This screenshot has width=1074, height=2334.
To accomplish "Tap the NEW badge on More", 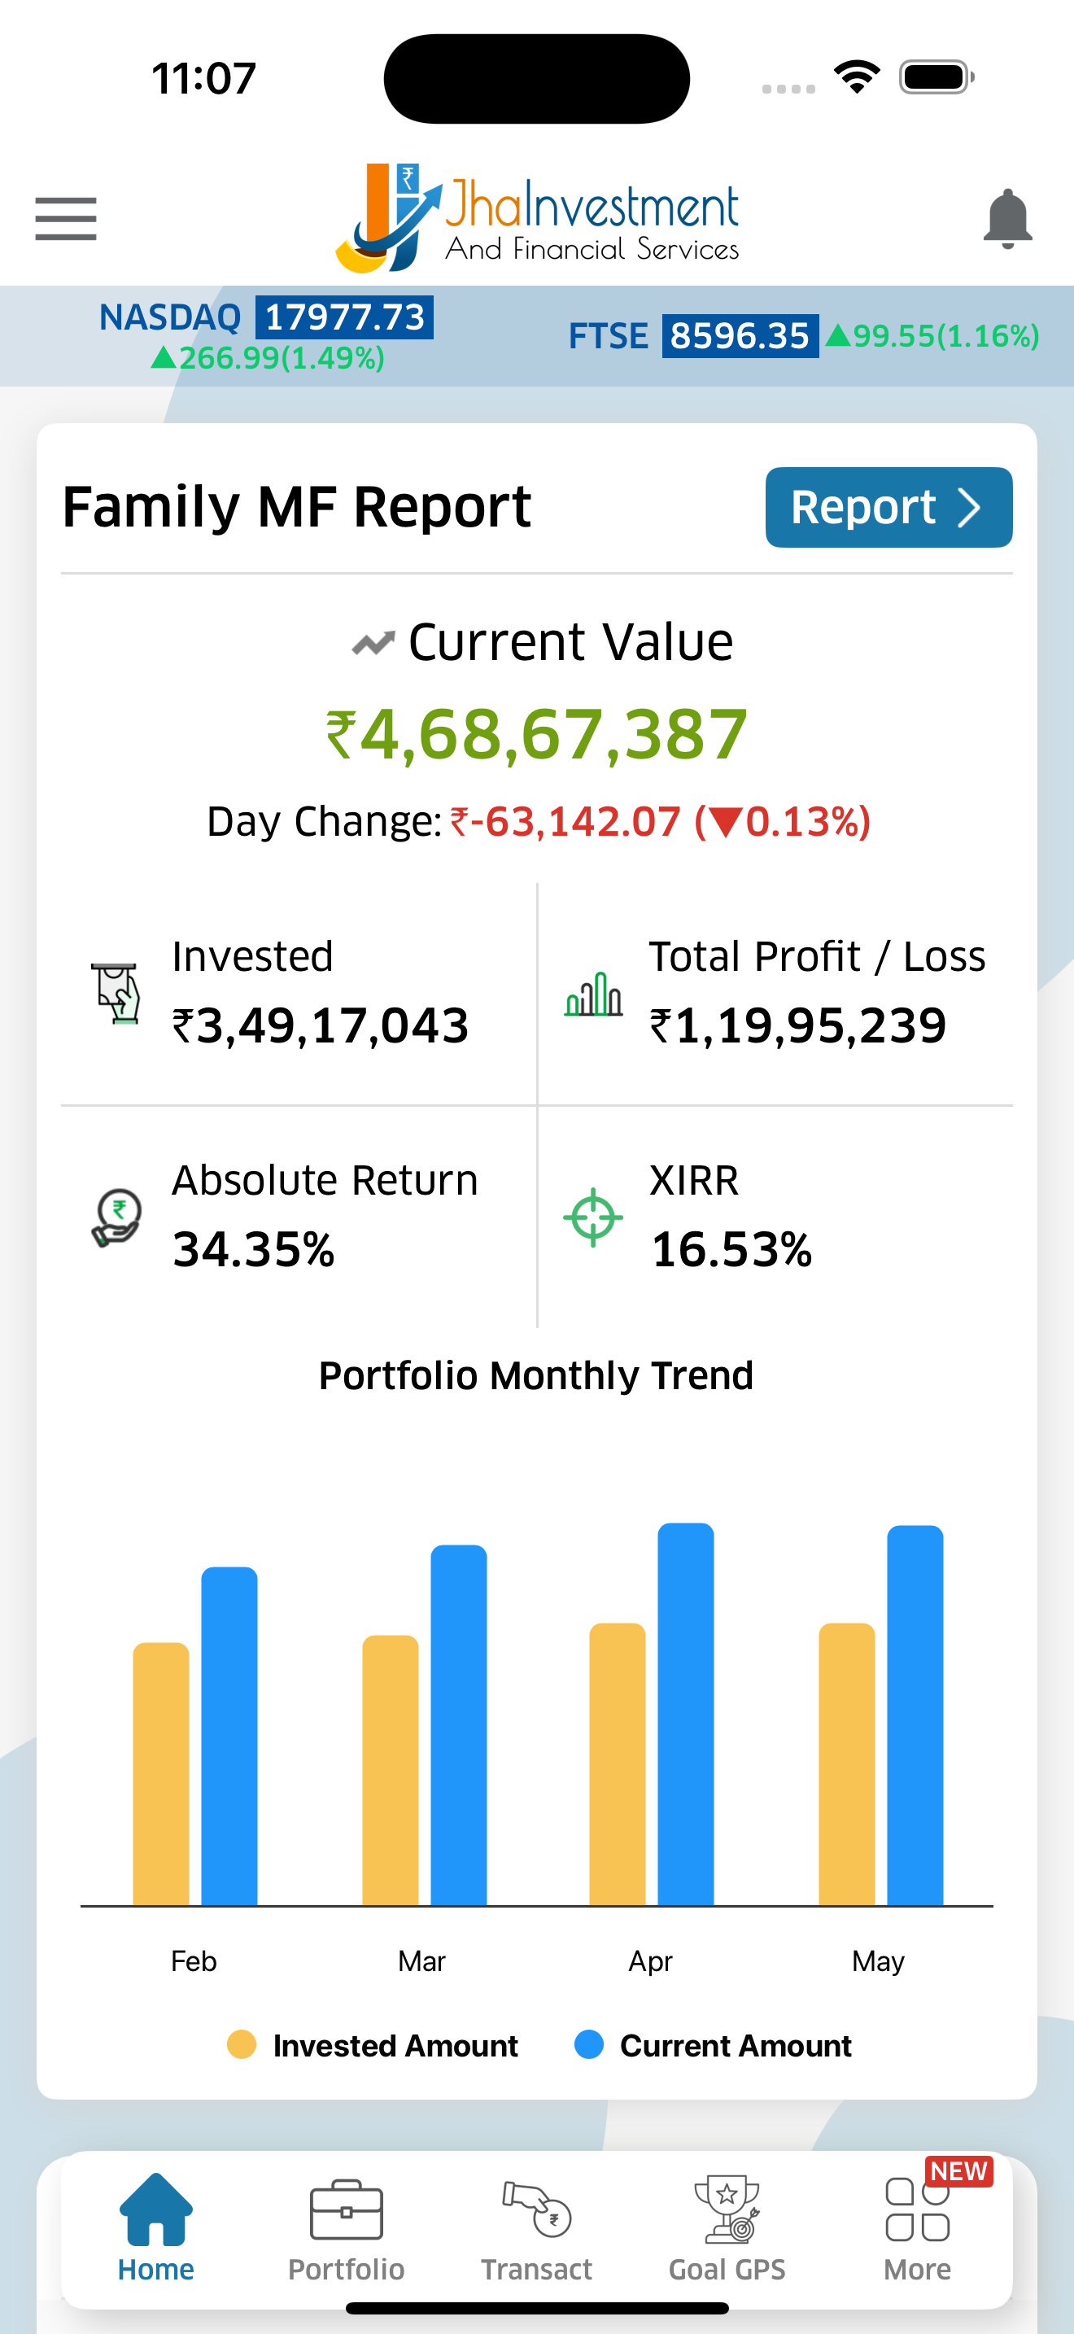I will click(x=958, y=2171).
